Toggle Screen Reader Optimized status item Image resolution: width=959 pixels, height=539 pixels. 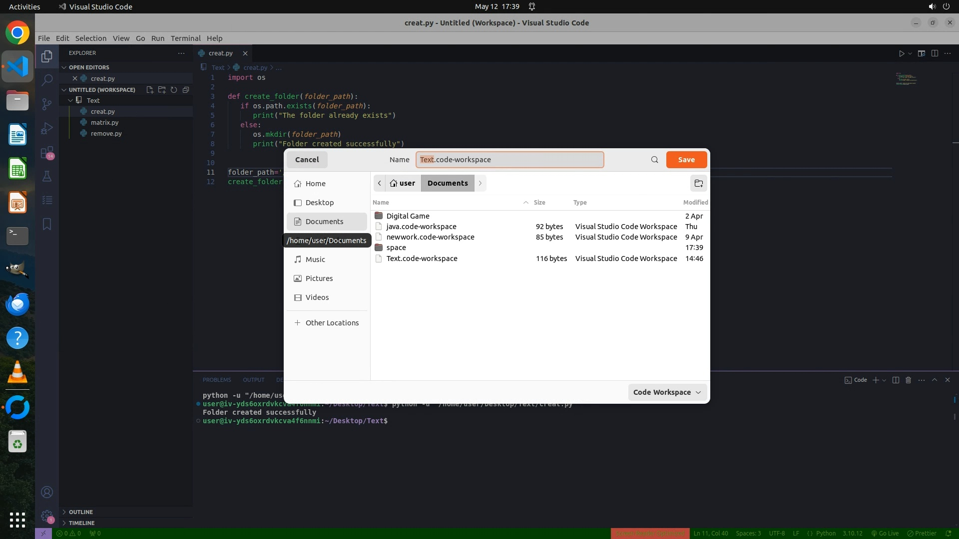point(650,533)
